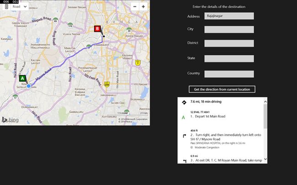Image resolution: width=297 pixels, height=185 pixels.
Task: Click the route summary arrow icon
Action: tap(184, 103)
